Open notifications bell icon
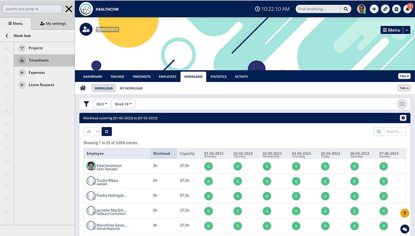 [408, 9]
